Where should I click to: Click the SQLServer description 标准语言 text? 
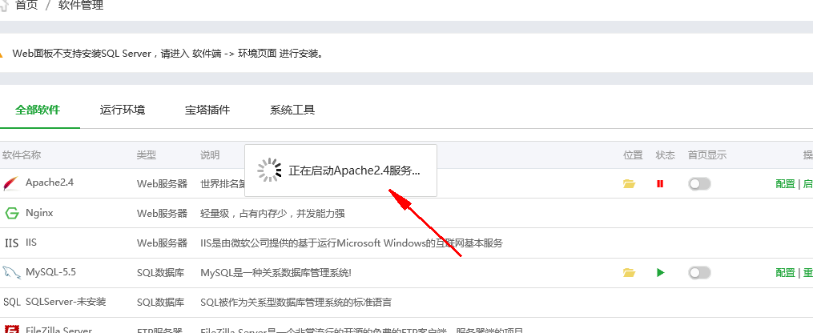296,302
